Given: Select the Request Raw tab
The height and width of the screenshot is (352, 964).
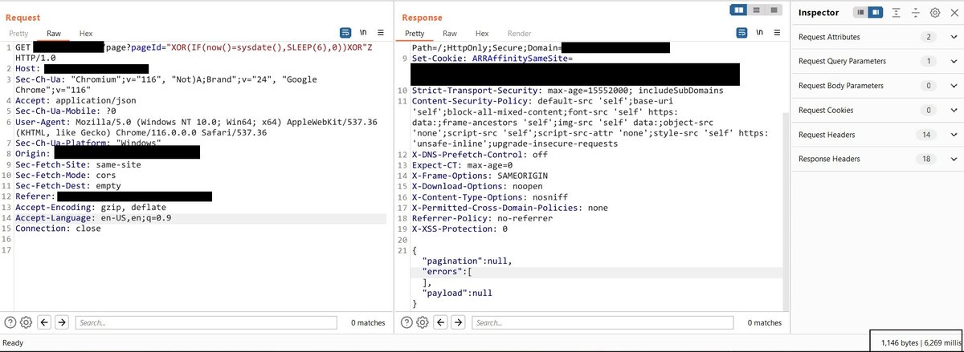Looking at the screenshot, I should tap(54, 34).
